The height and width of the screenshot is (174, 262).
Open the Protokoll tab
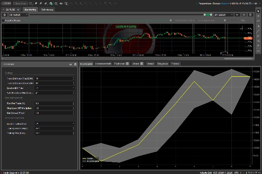coord(175,64)
